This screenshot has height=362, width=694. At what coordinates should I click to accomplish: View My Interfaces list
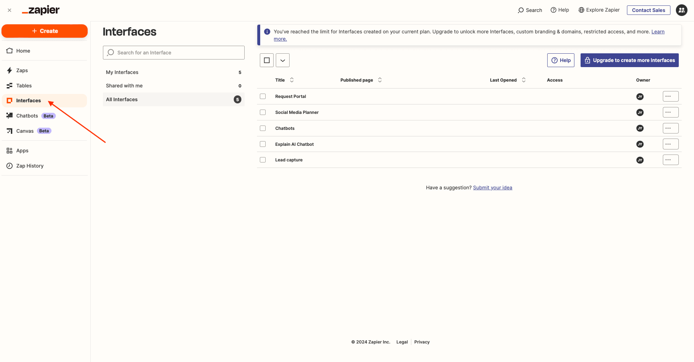pos(122,72)
